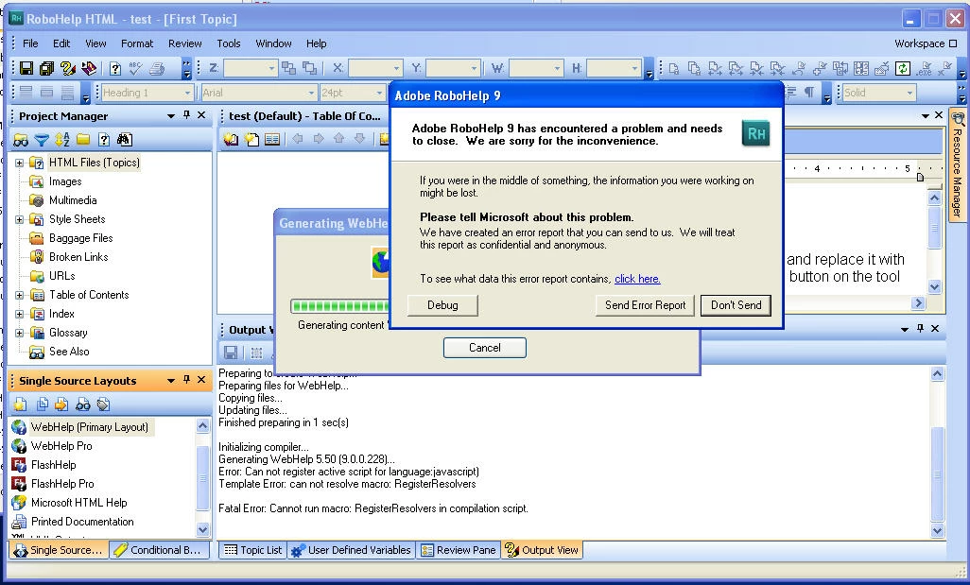
Task: Open the File menu
Action: (x=30, y=43)
